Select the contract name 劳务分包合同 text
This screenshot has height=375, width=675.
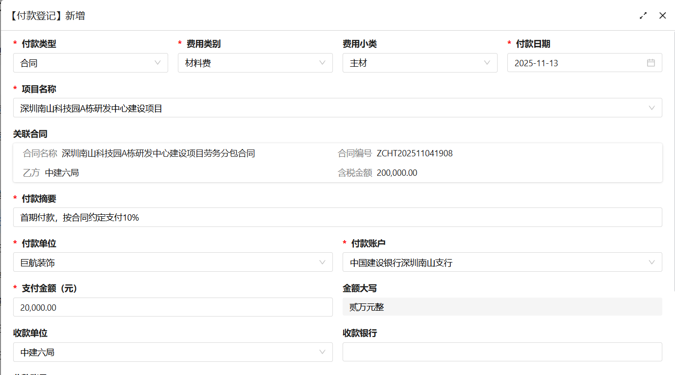point(158,153)
